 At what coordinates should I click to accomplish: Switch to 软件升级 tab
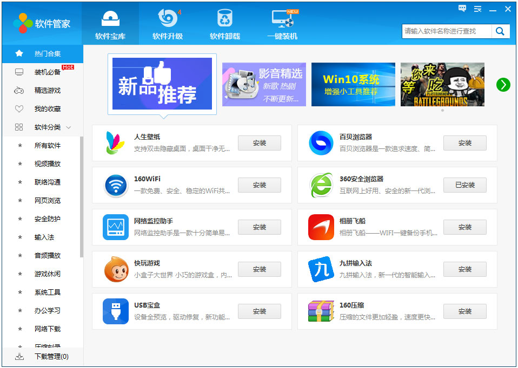(x=168, y=24)
